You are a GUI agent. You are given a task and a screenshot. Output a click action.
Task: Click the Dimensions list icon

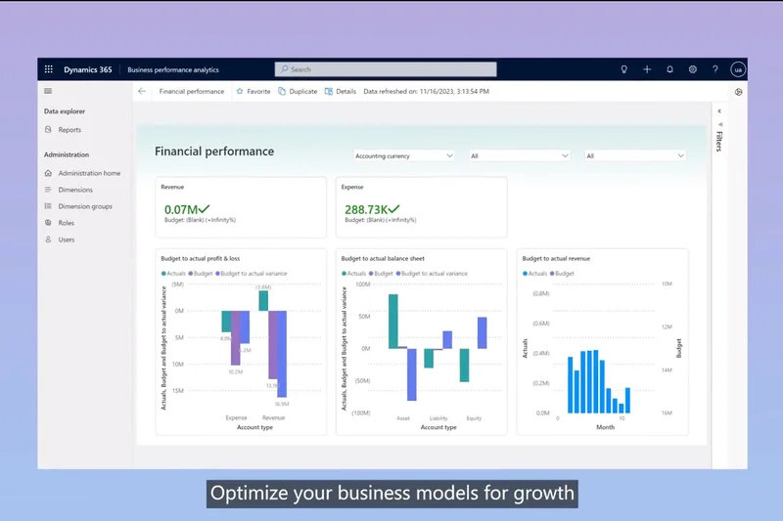(48, 190)
